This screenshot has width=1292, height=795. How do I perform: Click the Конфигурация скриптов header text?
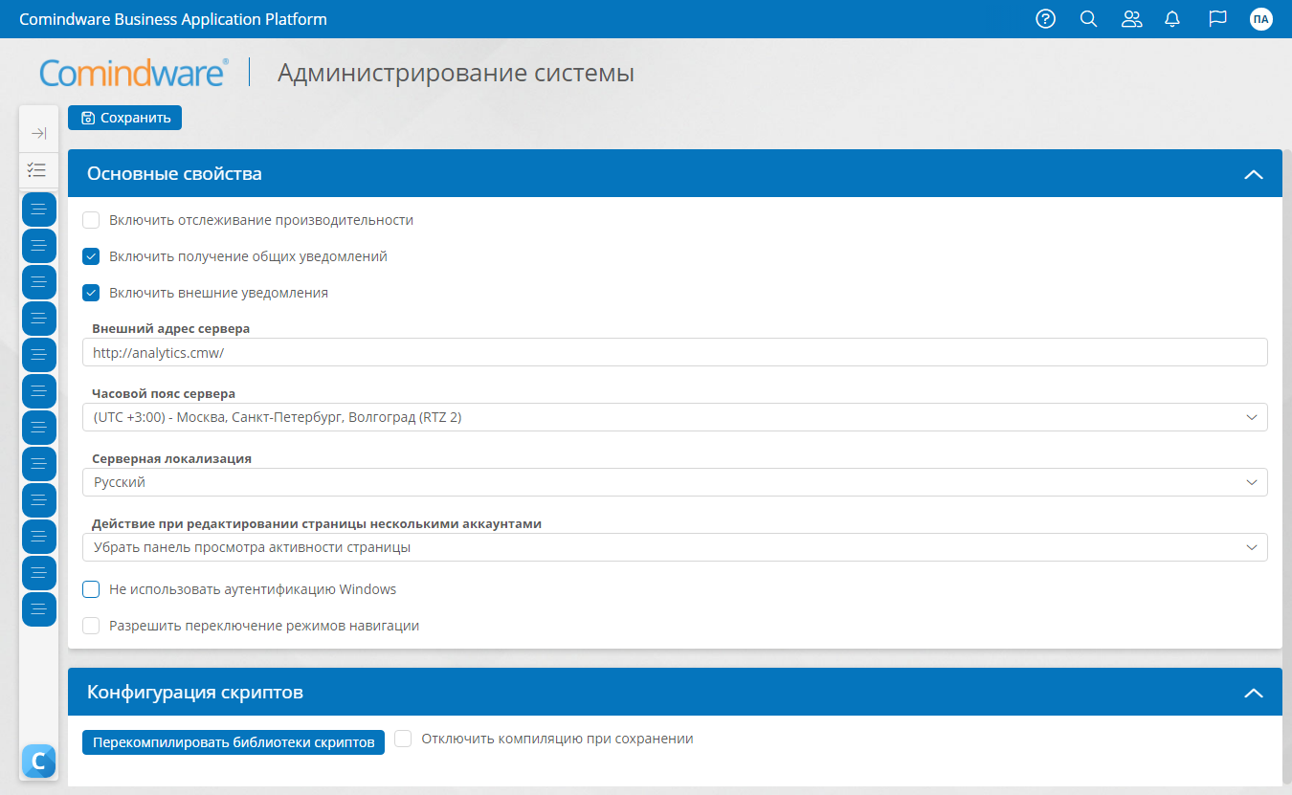pos(195,693)
